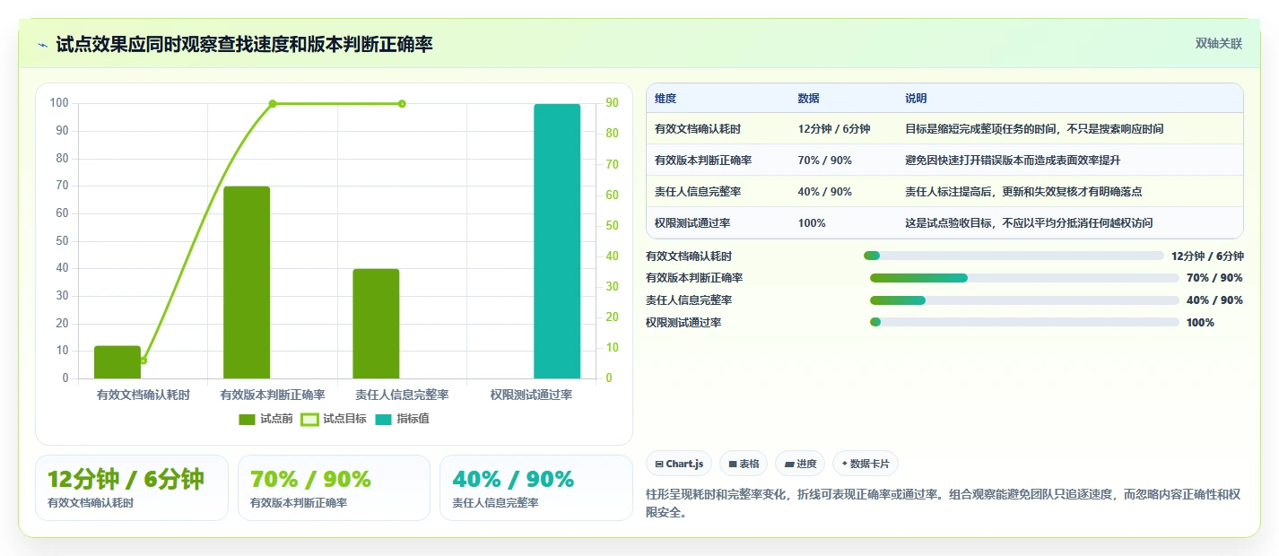1279x556 pixels.
Task: Click the line point above 有效文档确认耗时 bar
Action: tap(144, 361)
